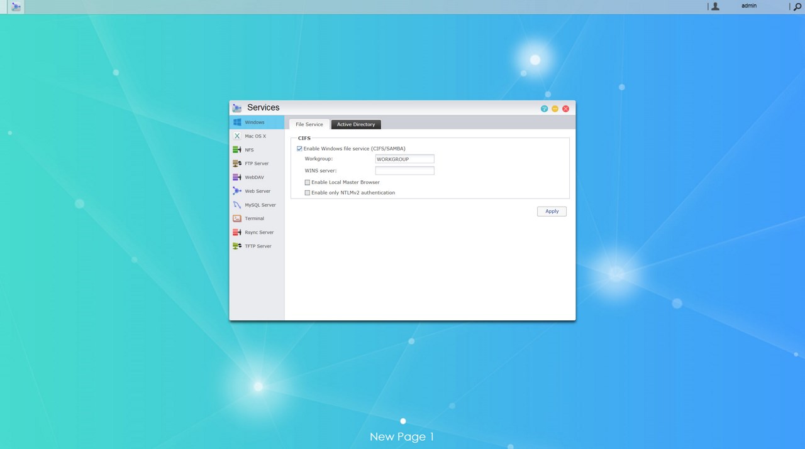The width and height of the screenshot is (805, 449).
Task: Select the page indicator dot above New Page 1
Action: pos(403,421)
